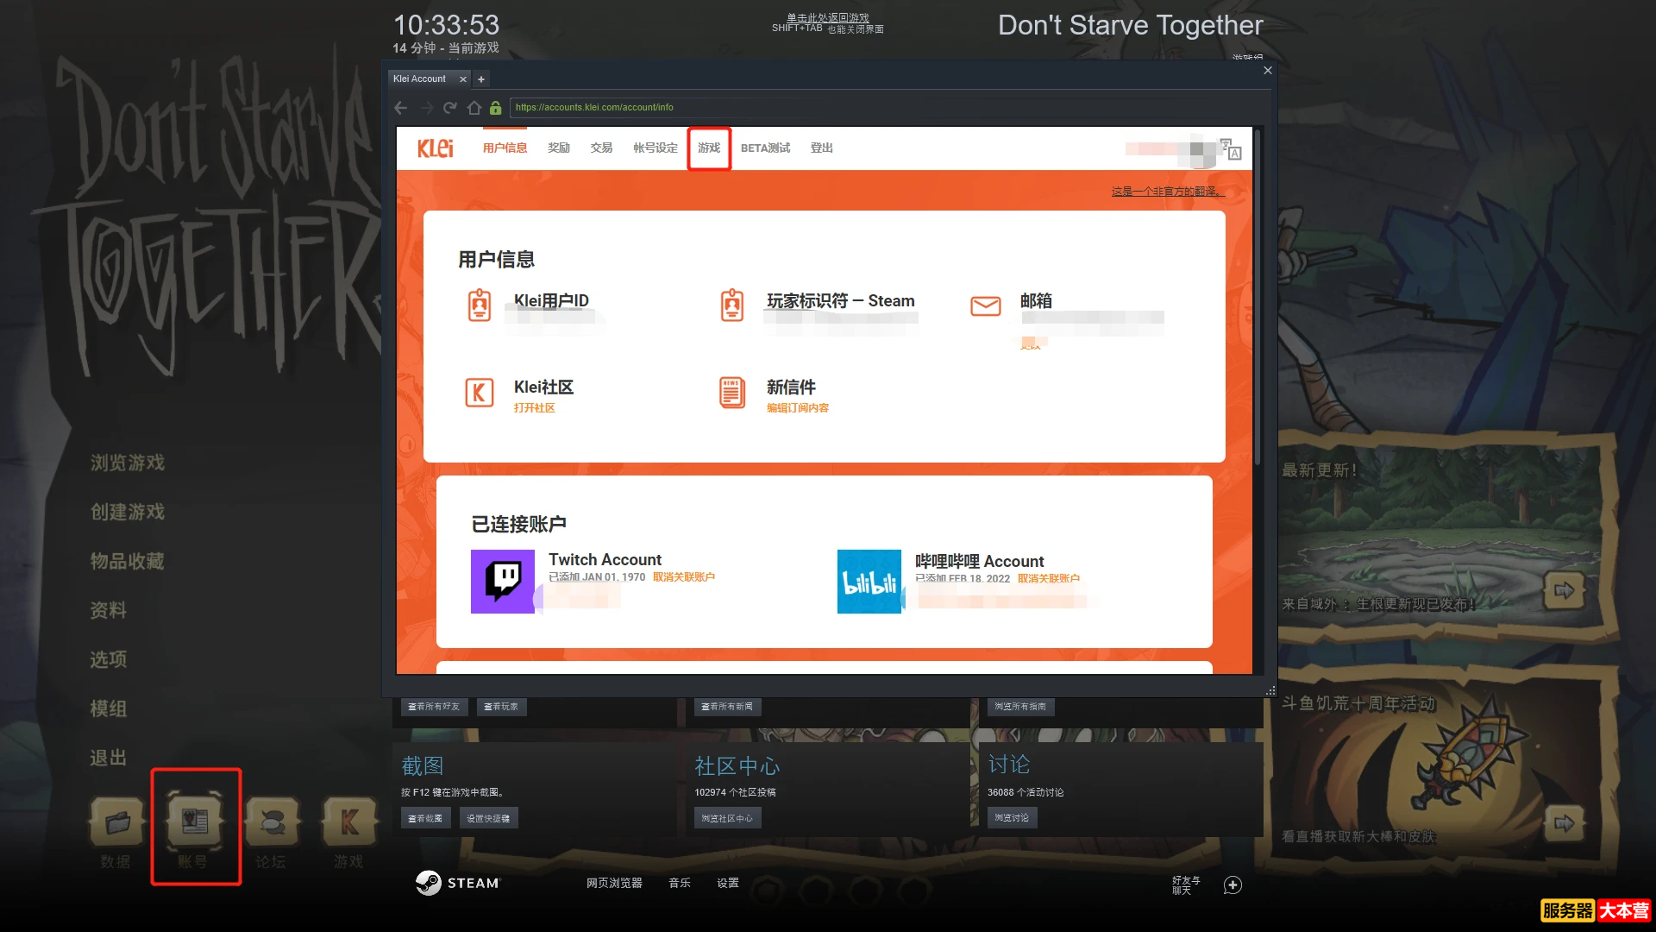
Task: Click the Klei games K icon
Action: pos(348,822)
